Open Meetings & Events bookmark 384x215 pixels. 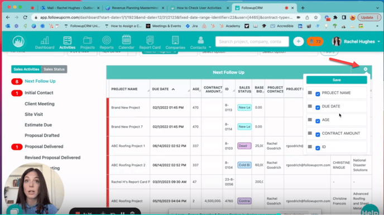(x=164, y=26)
